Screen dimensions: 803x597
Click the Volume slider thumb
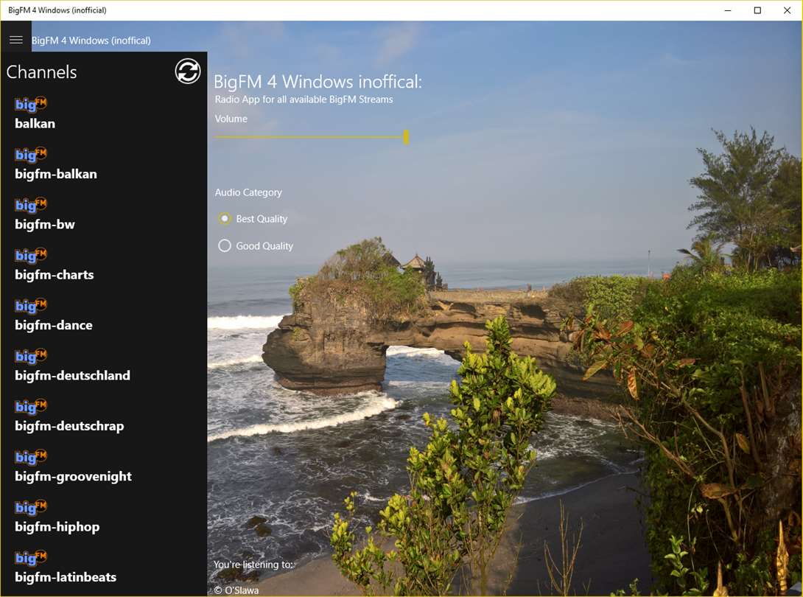click(x=406, y=137)
